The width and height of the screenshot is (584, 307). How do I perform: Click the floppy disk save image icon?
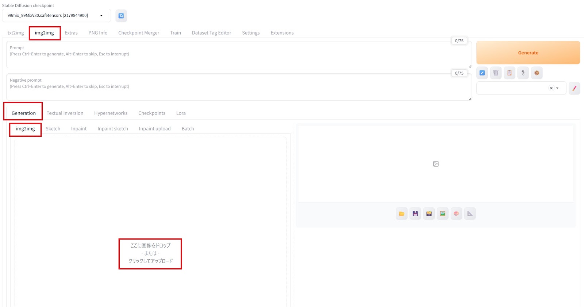pyautogui.click(x=415, y=214)
